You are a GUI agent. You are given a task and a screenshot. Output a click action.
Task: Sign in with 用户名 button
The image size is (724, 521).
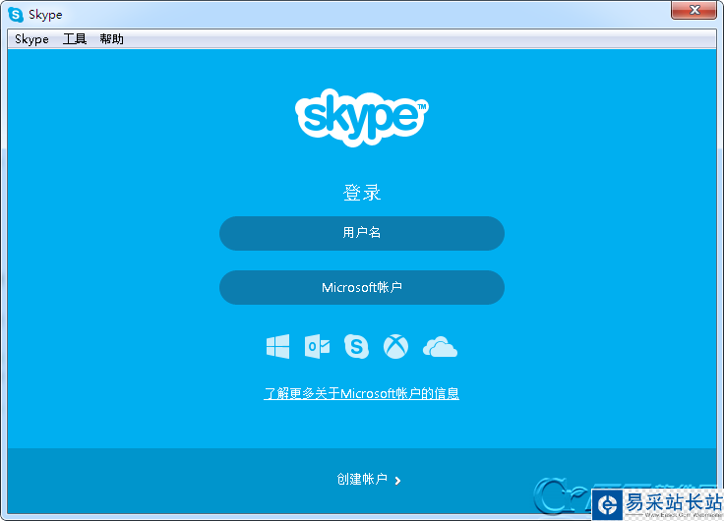coord(362,233)
